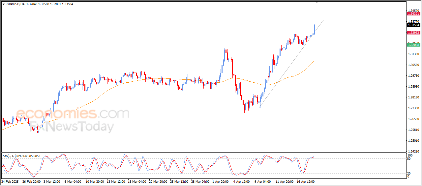Image resolution: width=422 pixels, height=186 pixels.
Task: Click the 11 Apr 20:00 time label
Action: tap(285, 181)
